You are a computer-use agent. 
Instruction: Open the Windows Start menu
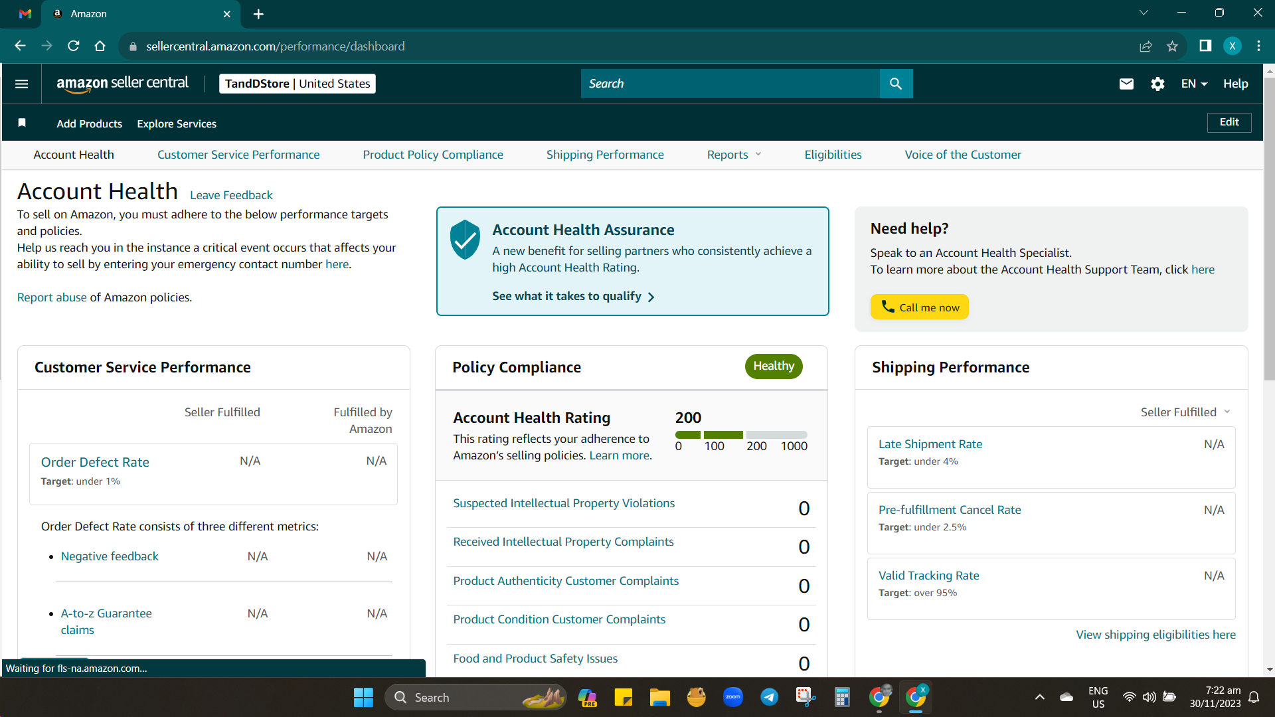click(363, 697)
